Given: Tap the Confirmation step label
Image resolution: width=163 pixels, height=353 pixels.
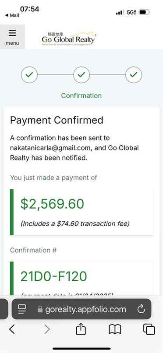Looking at the screenshot, I should 81,95.
